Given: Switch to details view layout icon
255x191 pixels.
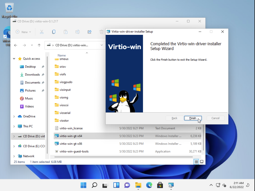Looking at the screenshot, I should [196, 162].
